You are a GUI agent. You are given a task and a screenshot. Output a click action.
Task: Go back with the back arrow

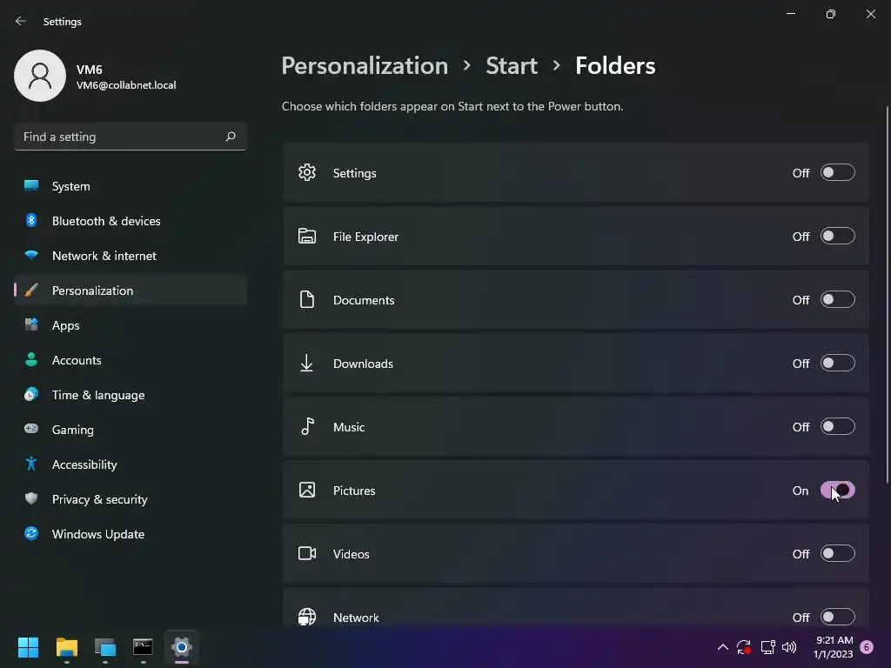click(21, 21)
